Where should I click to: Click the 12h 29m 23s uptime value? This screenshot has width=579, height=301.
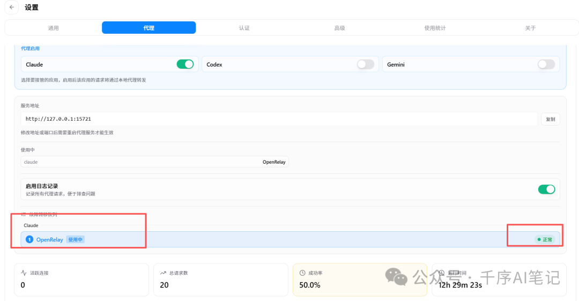coord(461,285)
